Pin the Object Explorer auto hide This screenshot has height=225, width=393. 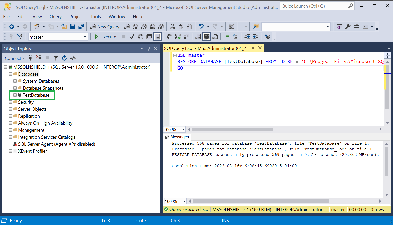(149, 49)
